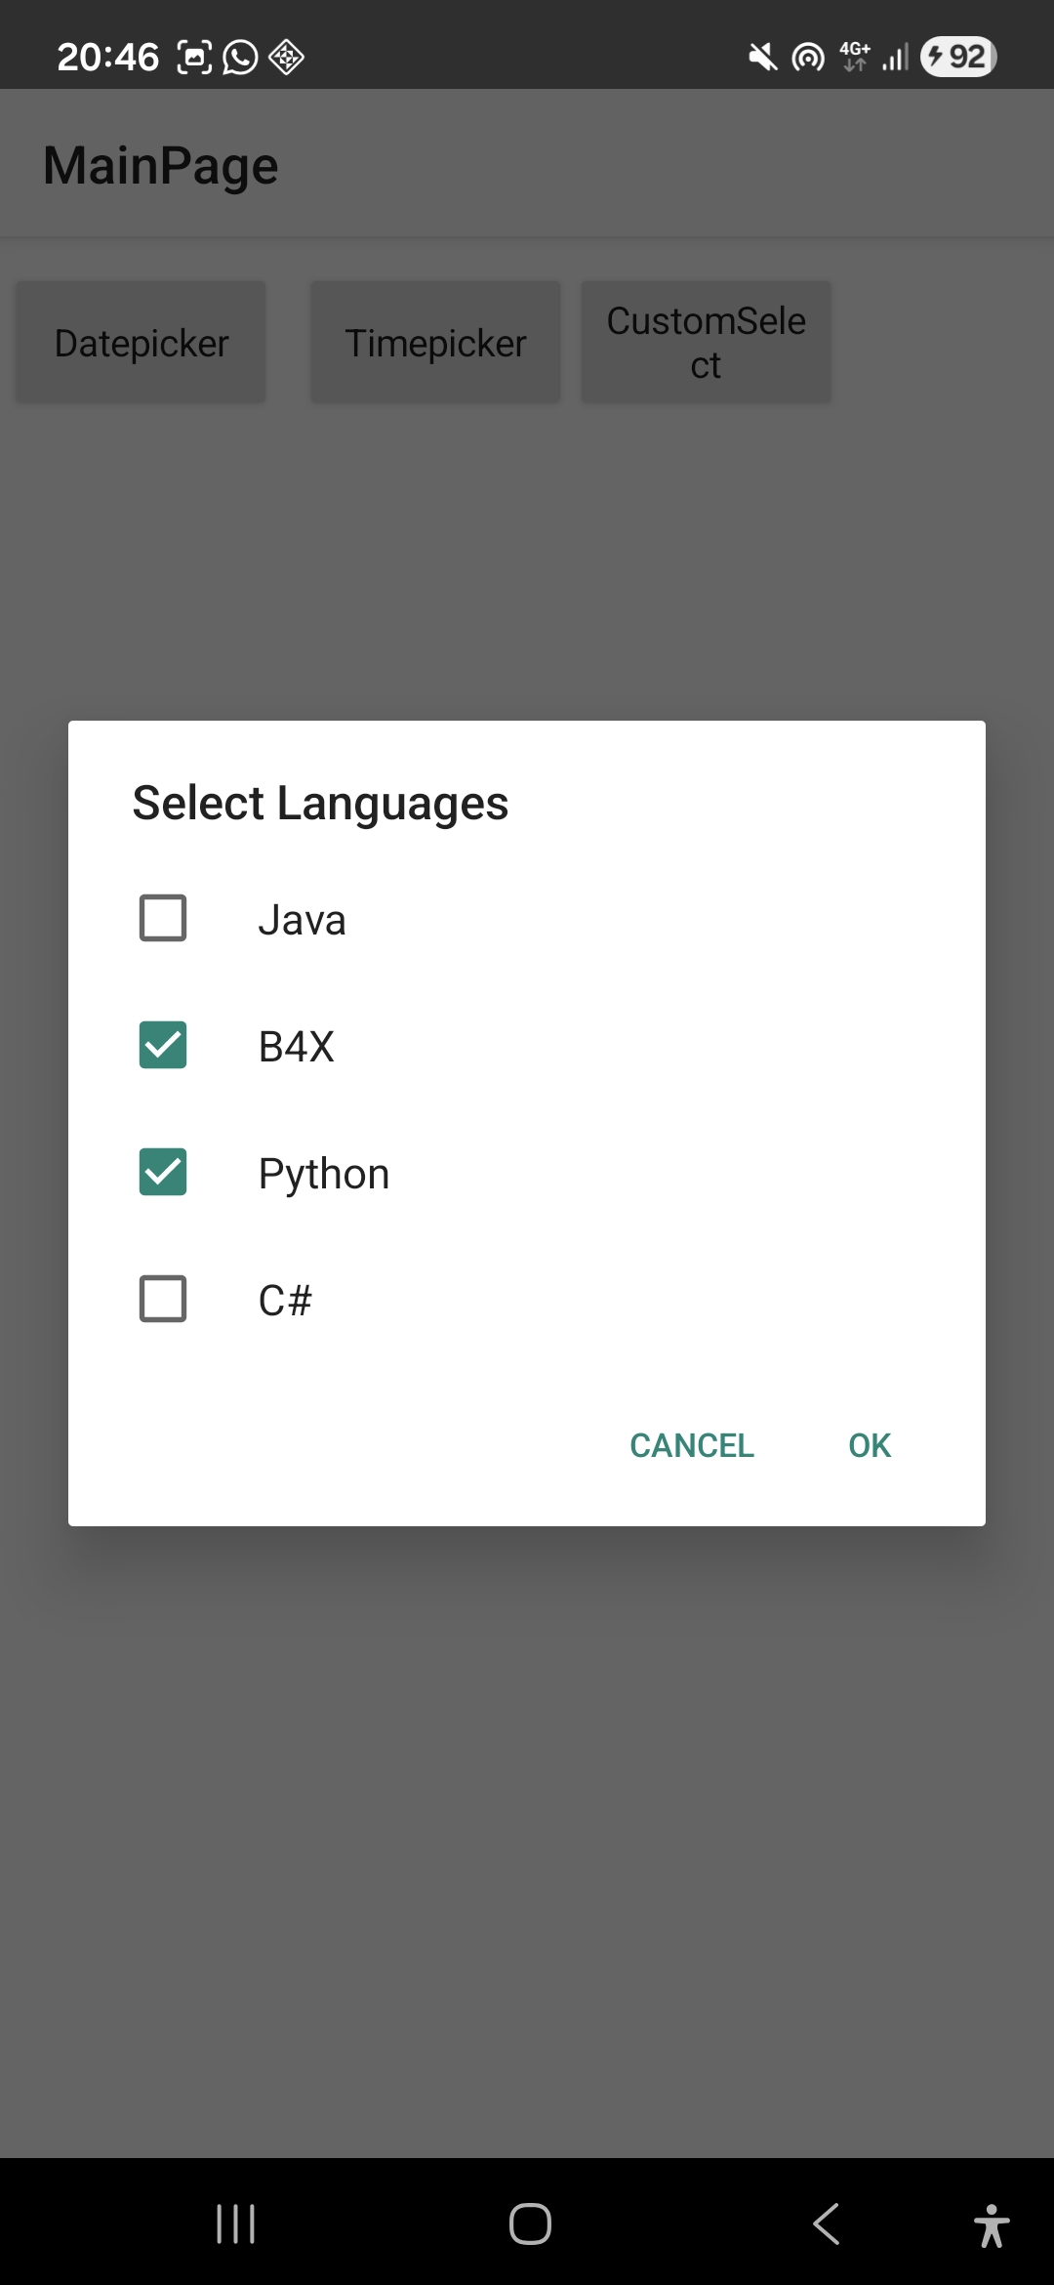Tap the Android home navigation icon
This screenshot has width=1054, height=2285.
[x=530, y=2224]
